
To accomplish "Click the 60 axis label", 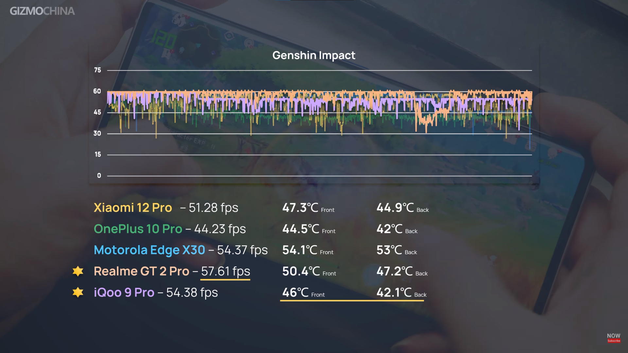I will [x=97, y=92].
